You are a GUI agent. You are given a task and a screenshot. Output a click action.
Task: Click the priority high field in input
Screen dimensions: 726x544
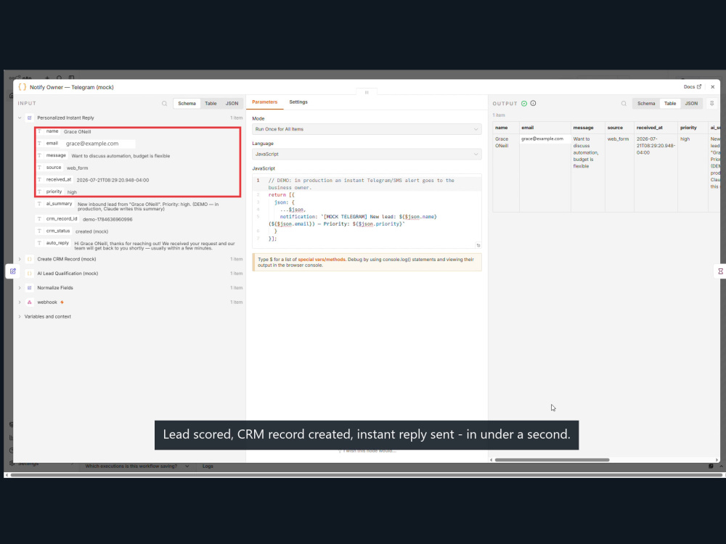57,192
